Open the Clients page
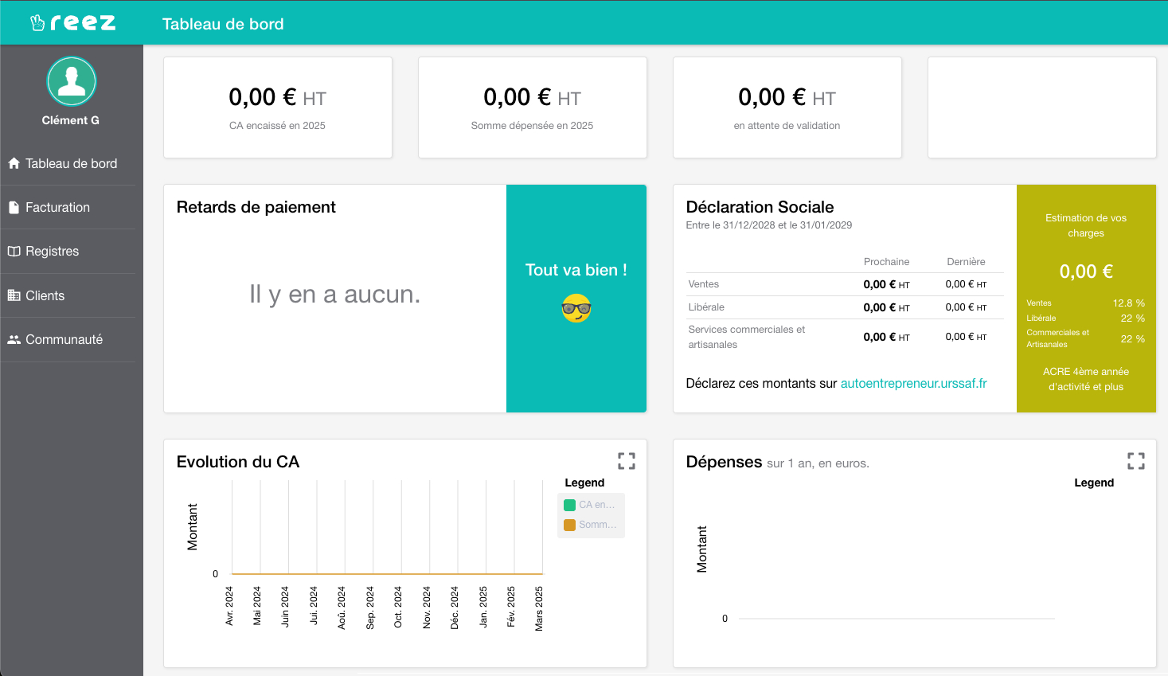1168x676 pixels. point(45,295)
